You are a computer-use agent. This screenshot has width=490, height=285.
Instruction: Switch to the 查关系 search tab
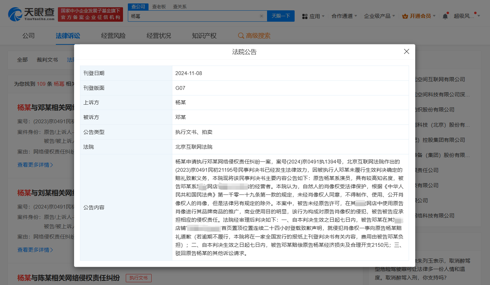click(180, 7)
